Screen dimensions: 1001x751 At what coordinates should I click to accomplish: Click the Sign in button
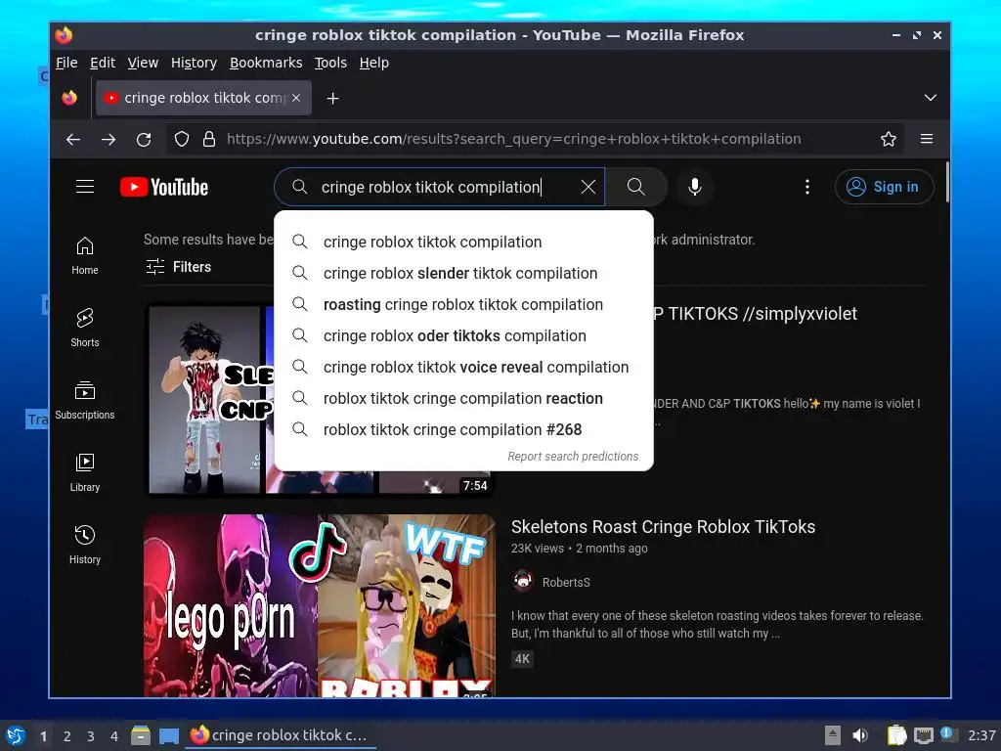pyautogui.click(x=884, y=187)
